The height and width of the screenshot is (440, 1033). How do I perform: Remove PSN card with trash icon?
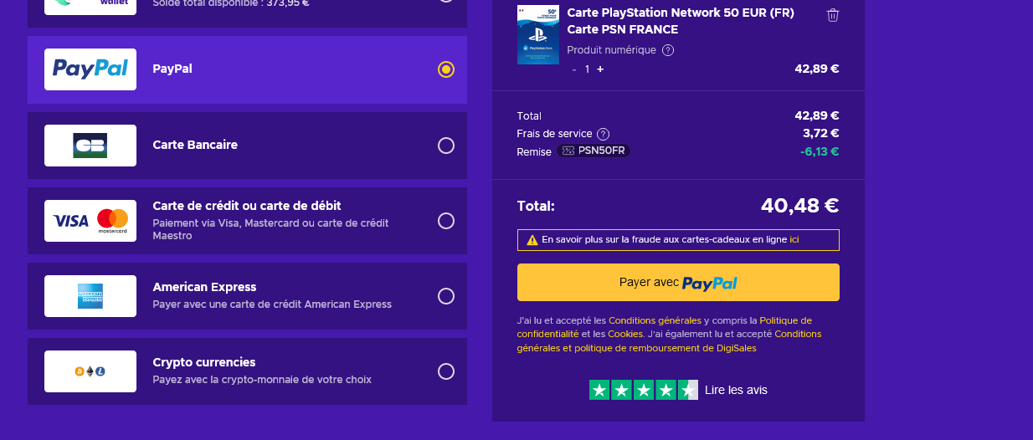[x=833, y=15]
